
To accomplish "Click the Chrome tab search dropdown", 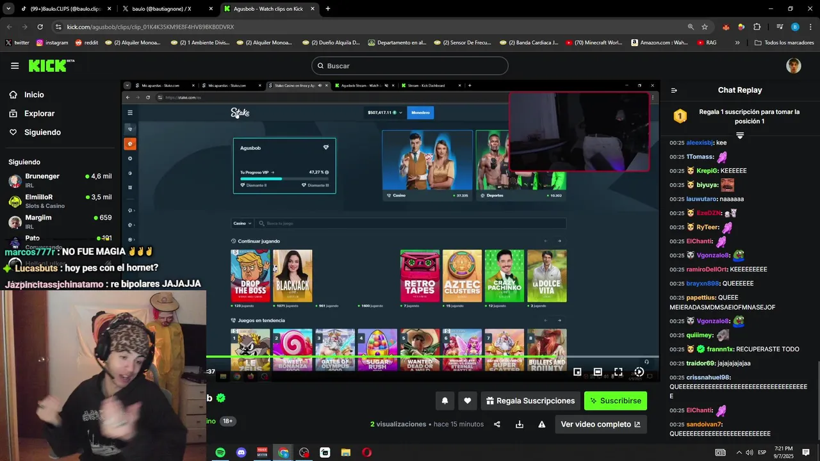I will pyautogui.click(x=8, y=8).
